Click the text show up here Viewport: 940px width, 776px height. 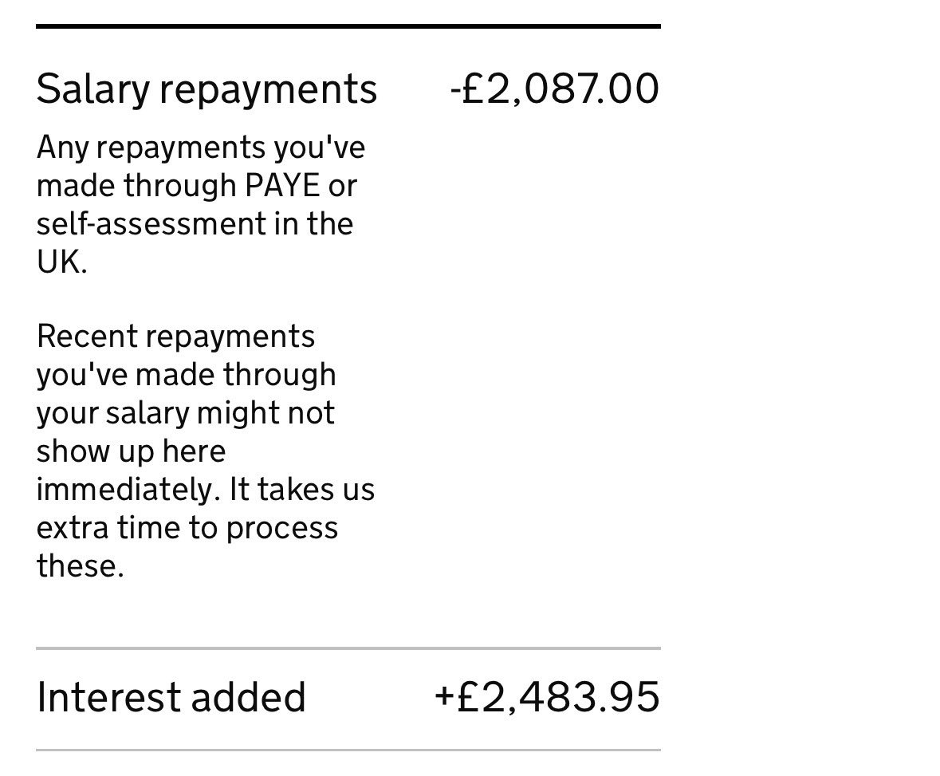pos(132,451)
